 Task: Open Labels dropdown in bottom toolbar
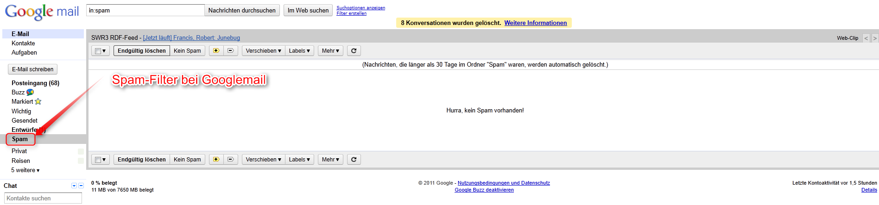(300, 160)
